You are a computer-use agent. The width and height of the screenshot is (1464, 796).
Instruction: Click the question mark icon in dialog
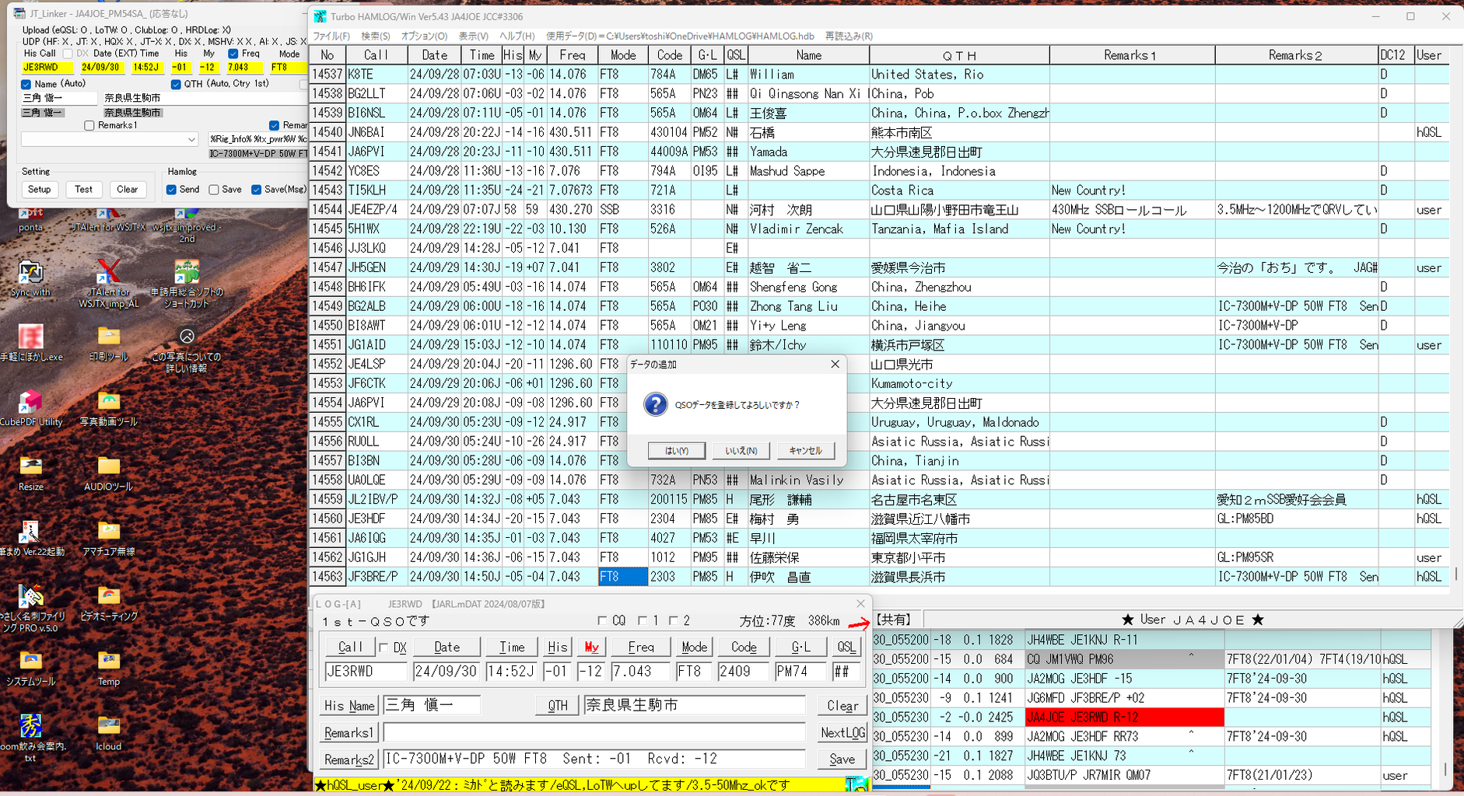pyautogui.click(x=656, y=404)
